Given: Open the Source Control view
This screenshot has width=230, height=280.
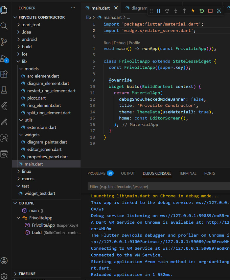Looking at the screenshot, I should (4, 42).
